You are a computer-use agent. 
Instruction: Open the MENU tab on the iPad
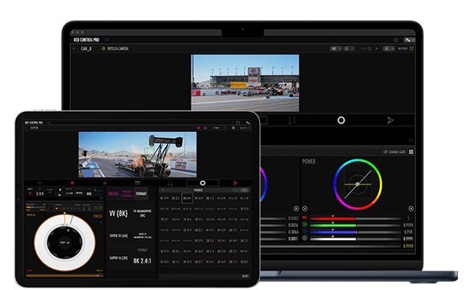[113, 193]
